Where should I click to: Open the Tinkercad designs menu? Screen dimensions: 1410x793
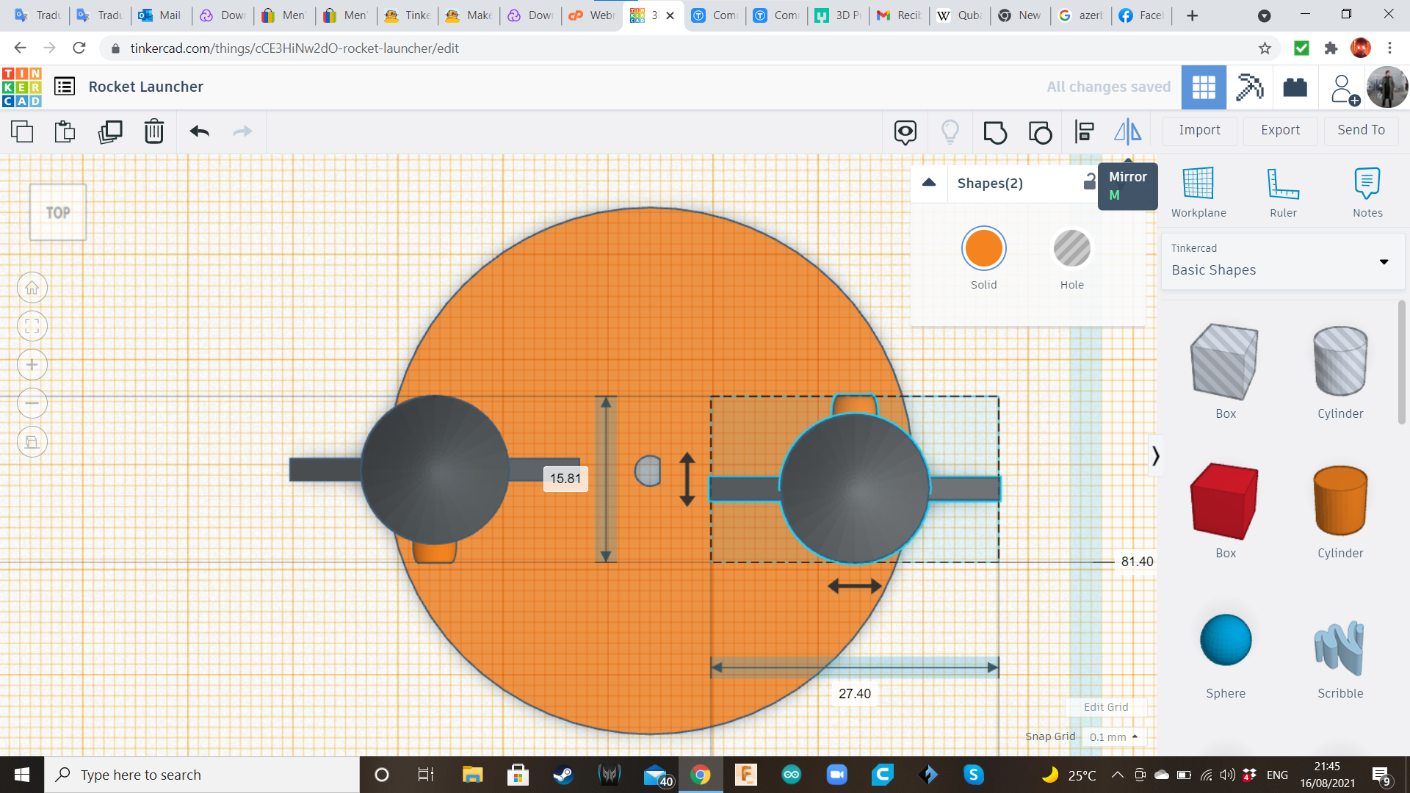65,86
